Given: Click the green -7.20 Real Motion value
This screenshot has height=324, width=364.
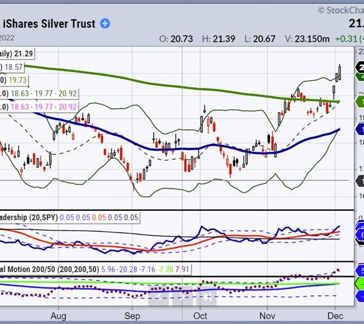Looking at the screenshot, I should 166,269.
